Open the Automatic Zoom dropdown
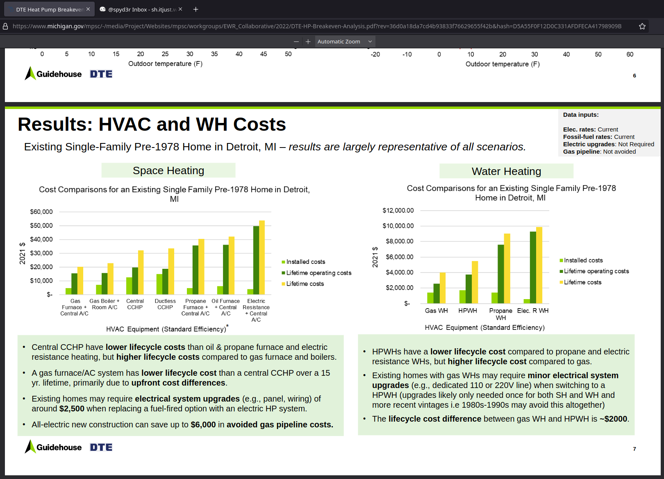664x479 pixels. pyautogui.click(x=344, y=41)
